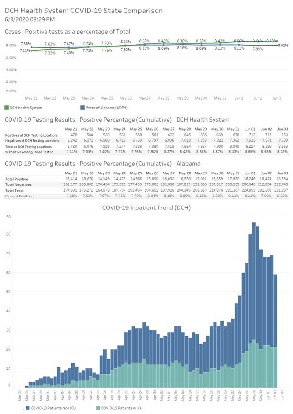The image size is (293, 414).
Task: Click the Apr 16 label on inpatient chart axis
Action: click(105, 395)
